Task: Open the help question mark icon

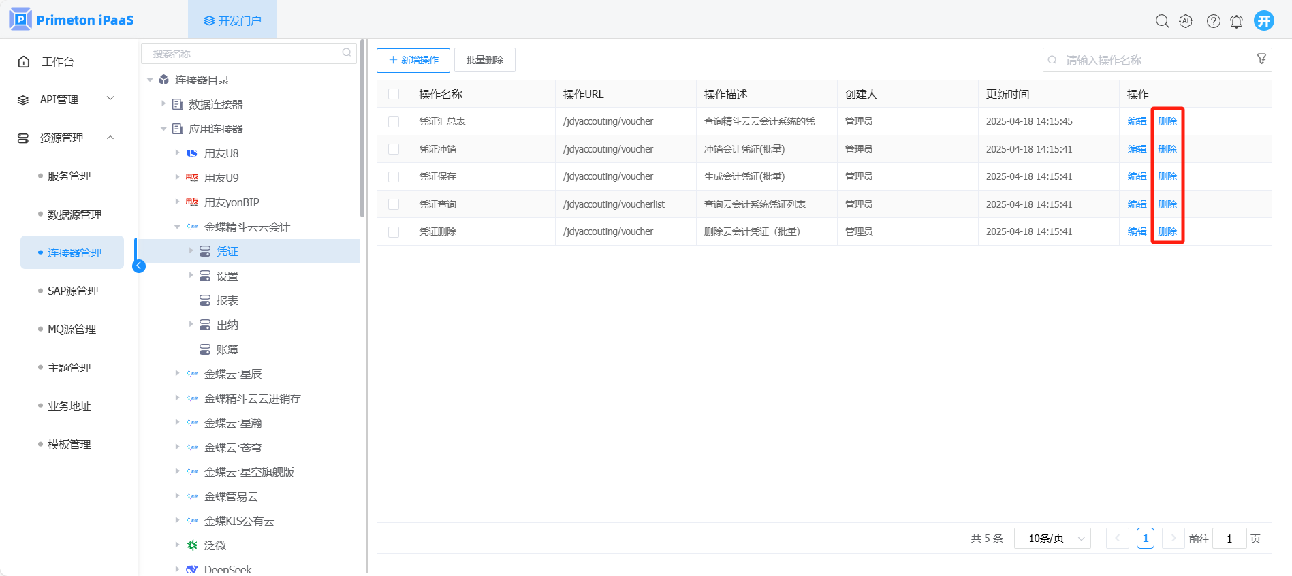Action: coord(1213,21)
